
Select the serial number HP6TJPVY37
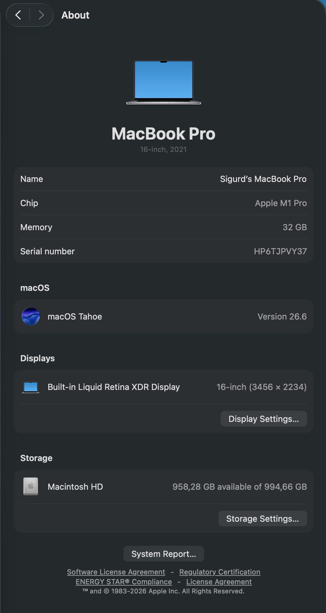pos(280,251)
